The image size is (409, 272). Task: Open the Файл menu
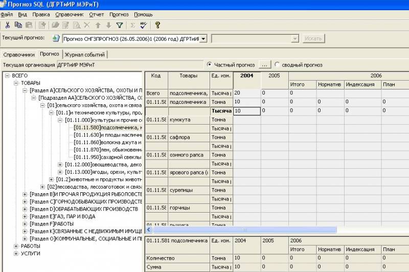(x=7, y=15)
